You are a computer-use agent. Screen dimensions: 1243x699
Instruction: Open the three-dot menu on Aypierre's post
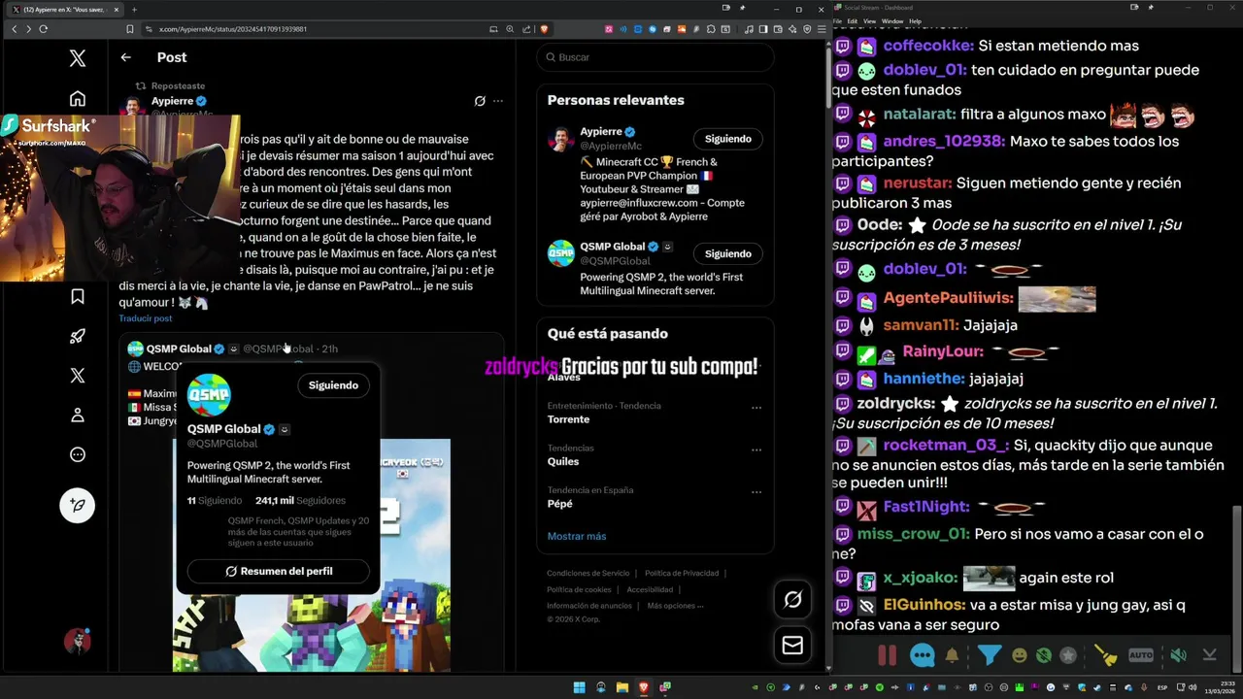(x=498, y=101)
